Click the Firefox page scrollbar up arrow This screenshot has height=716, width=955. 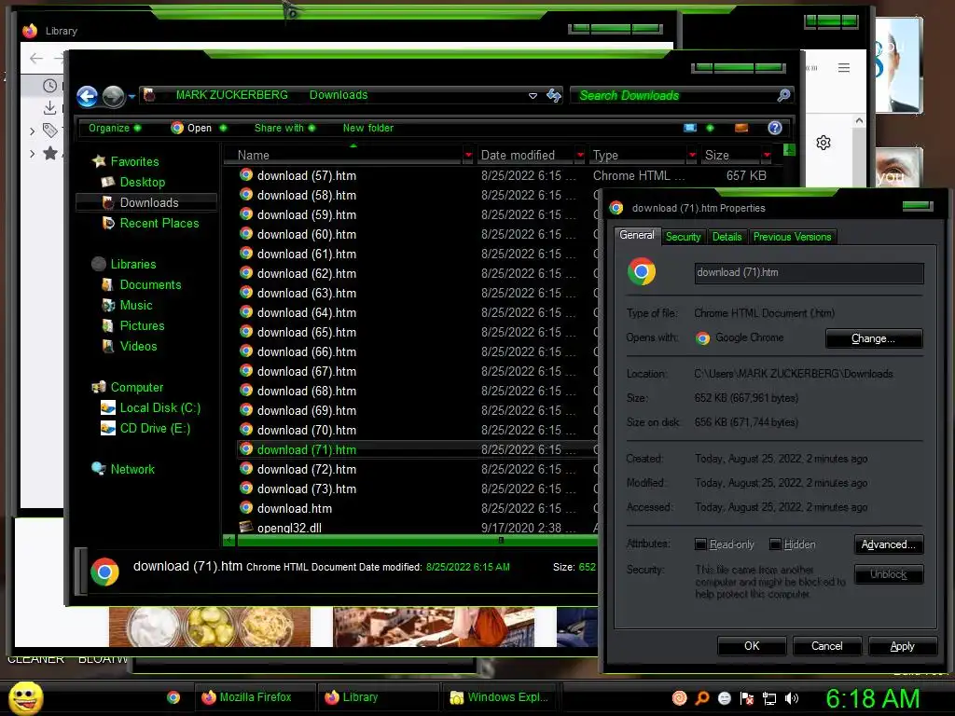pos(859,120)
